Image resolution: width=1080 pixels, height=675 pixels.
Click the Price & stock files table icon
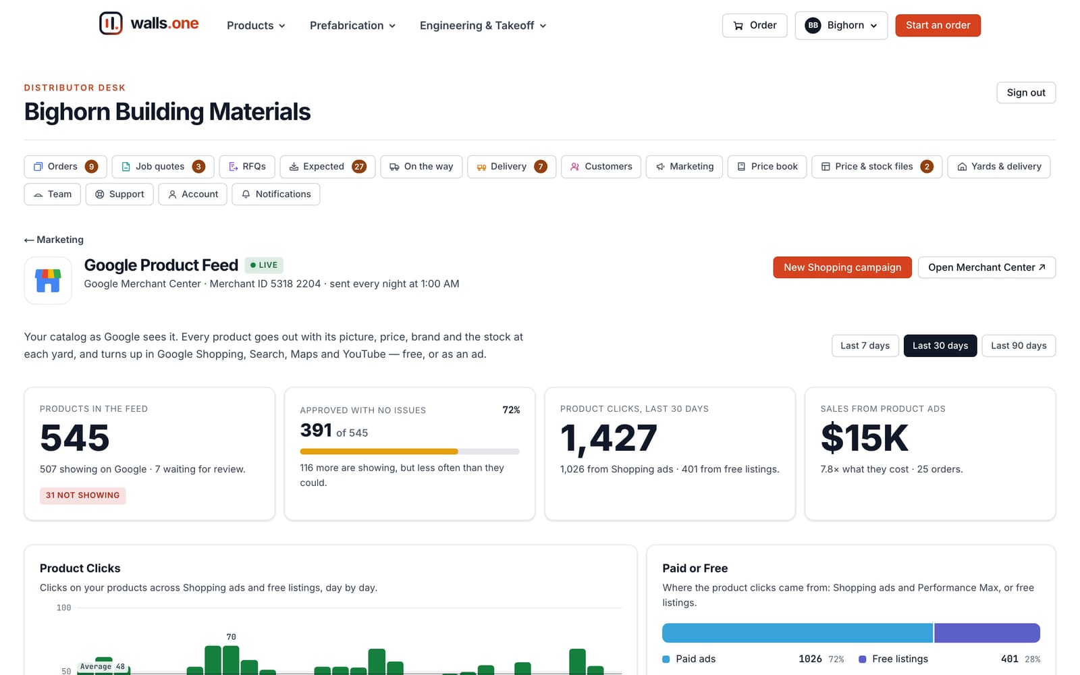[x=826, y=167]
